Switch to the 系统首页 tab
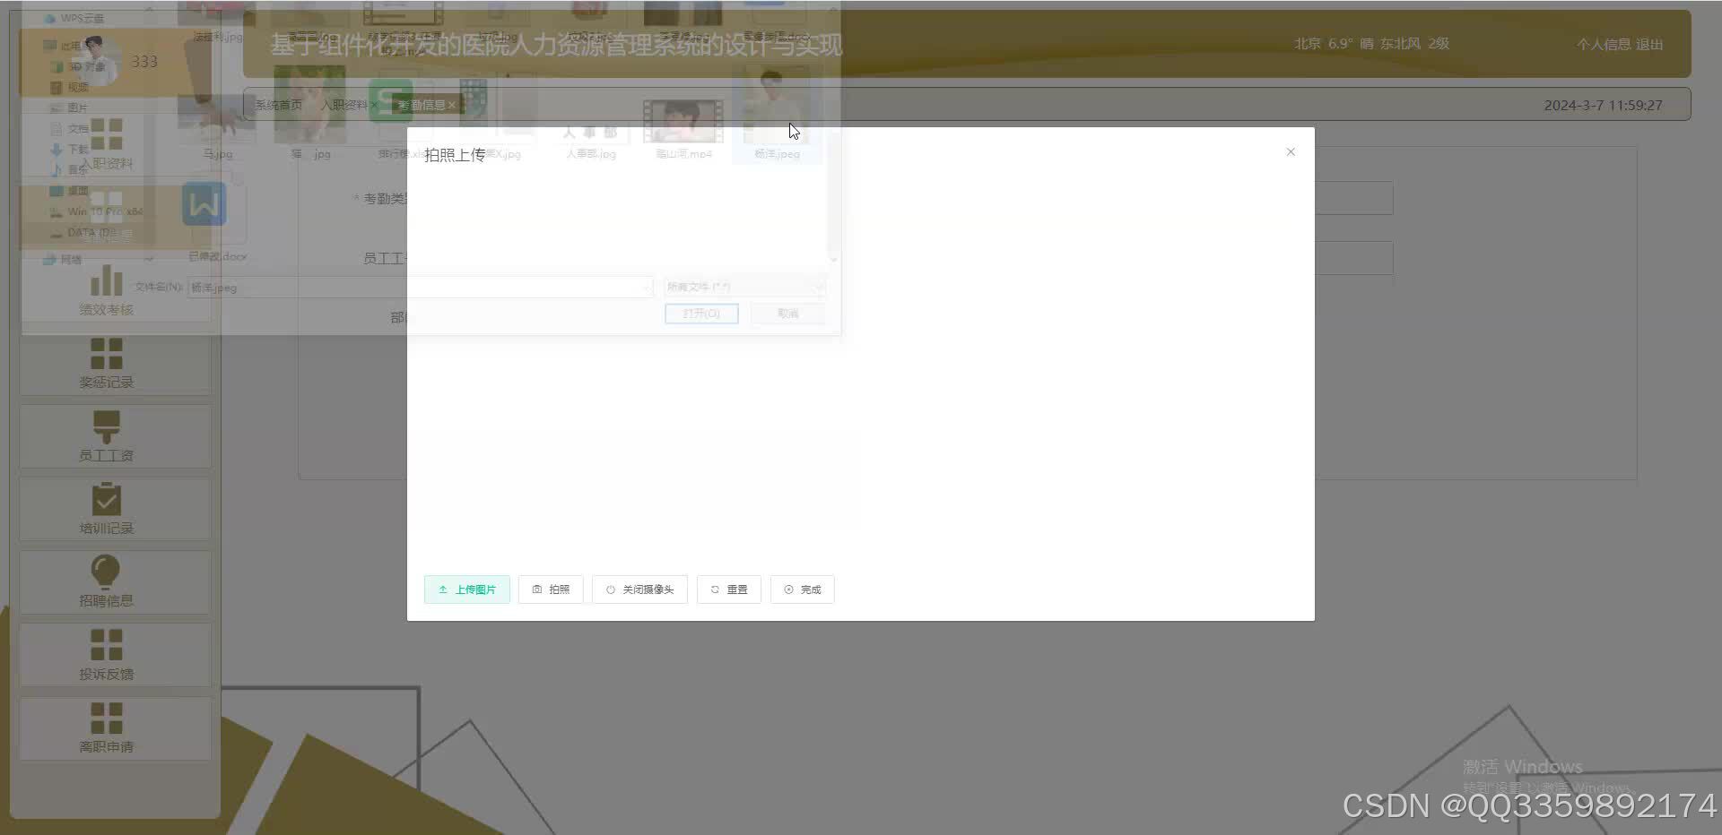Image resolution: width=1722 pixels, height=835 pixels. point(279,105)
